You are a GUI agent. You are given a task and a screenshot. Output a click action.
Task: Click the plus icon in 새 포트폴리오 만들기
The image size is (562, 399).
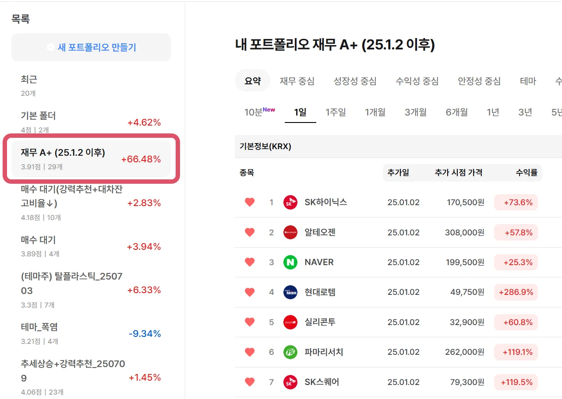click(x=51, y=47)
